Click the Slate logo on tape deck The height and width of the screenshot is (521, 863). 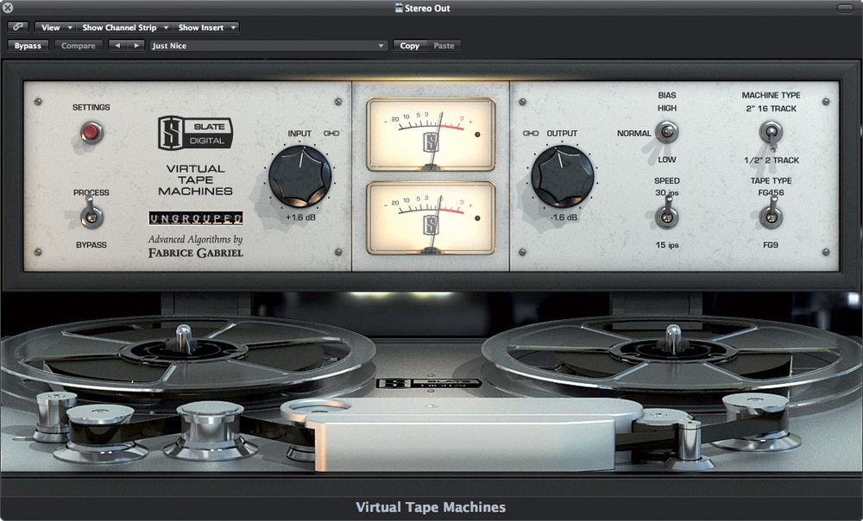(x=429, y=383)
